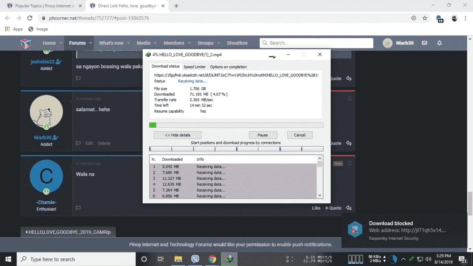Quote the -Chamie- post
The width and height of the screenshot is (473, 266).
333,208
